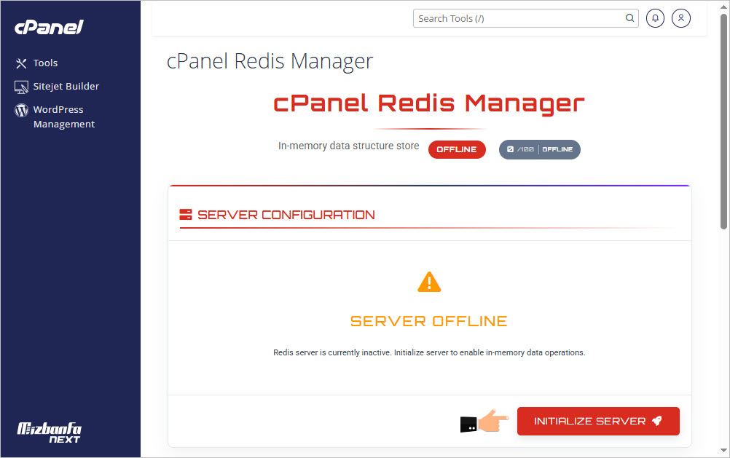Click the black 'cPanel Redis Manager' page title
This screenshot has height=458, width=730.
coord(270,61)
